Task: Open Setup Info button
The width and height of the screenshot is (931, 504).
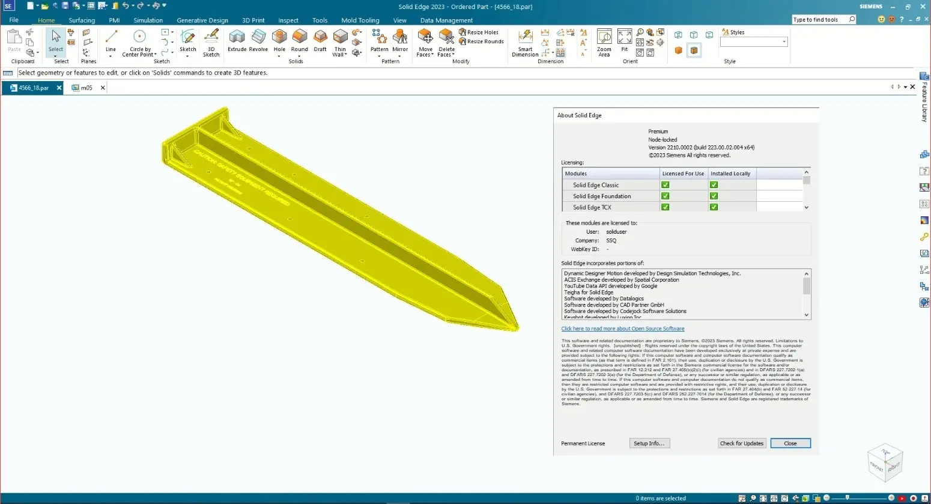Action: (649, 443)
